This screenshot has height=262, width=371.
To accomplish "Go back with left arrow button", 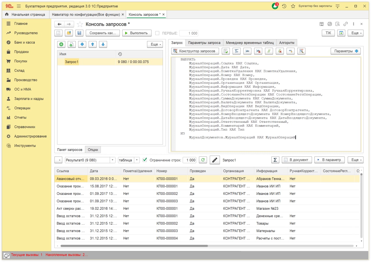I will tap(59, 24).
